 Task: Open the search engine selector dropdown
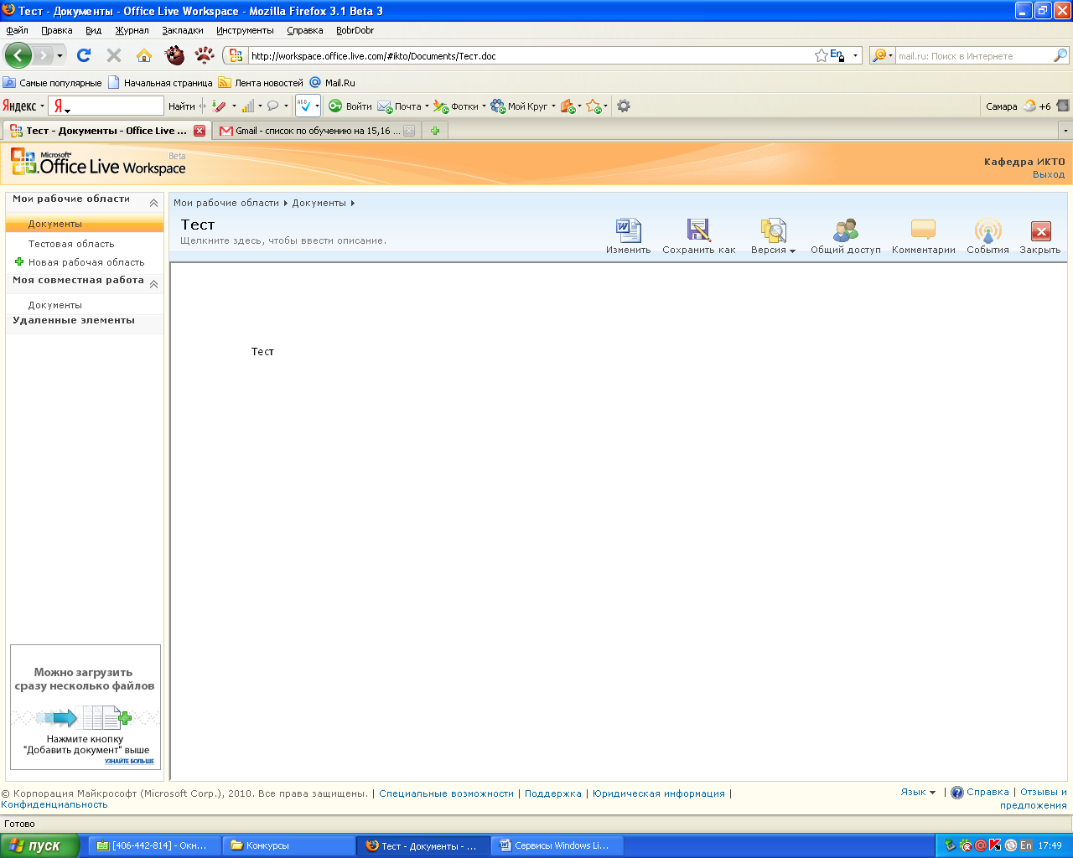pos(882,55)
